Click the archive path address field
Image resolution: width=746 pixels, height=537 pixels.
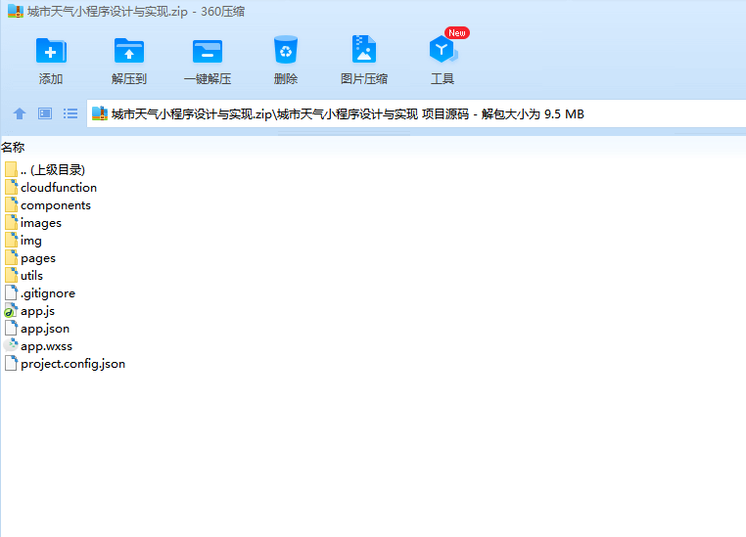416,113
